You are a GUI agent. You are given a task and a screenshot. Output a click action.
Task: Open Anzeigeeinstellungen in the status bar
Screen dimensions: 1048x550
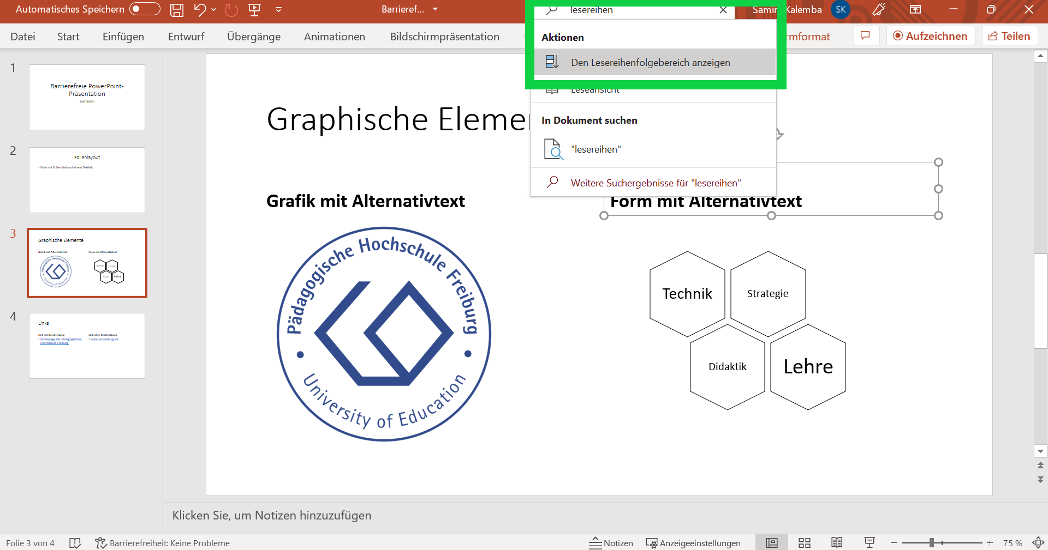pyautogui.click(x=693, y=543)
